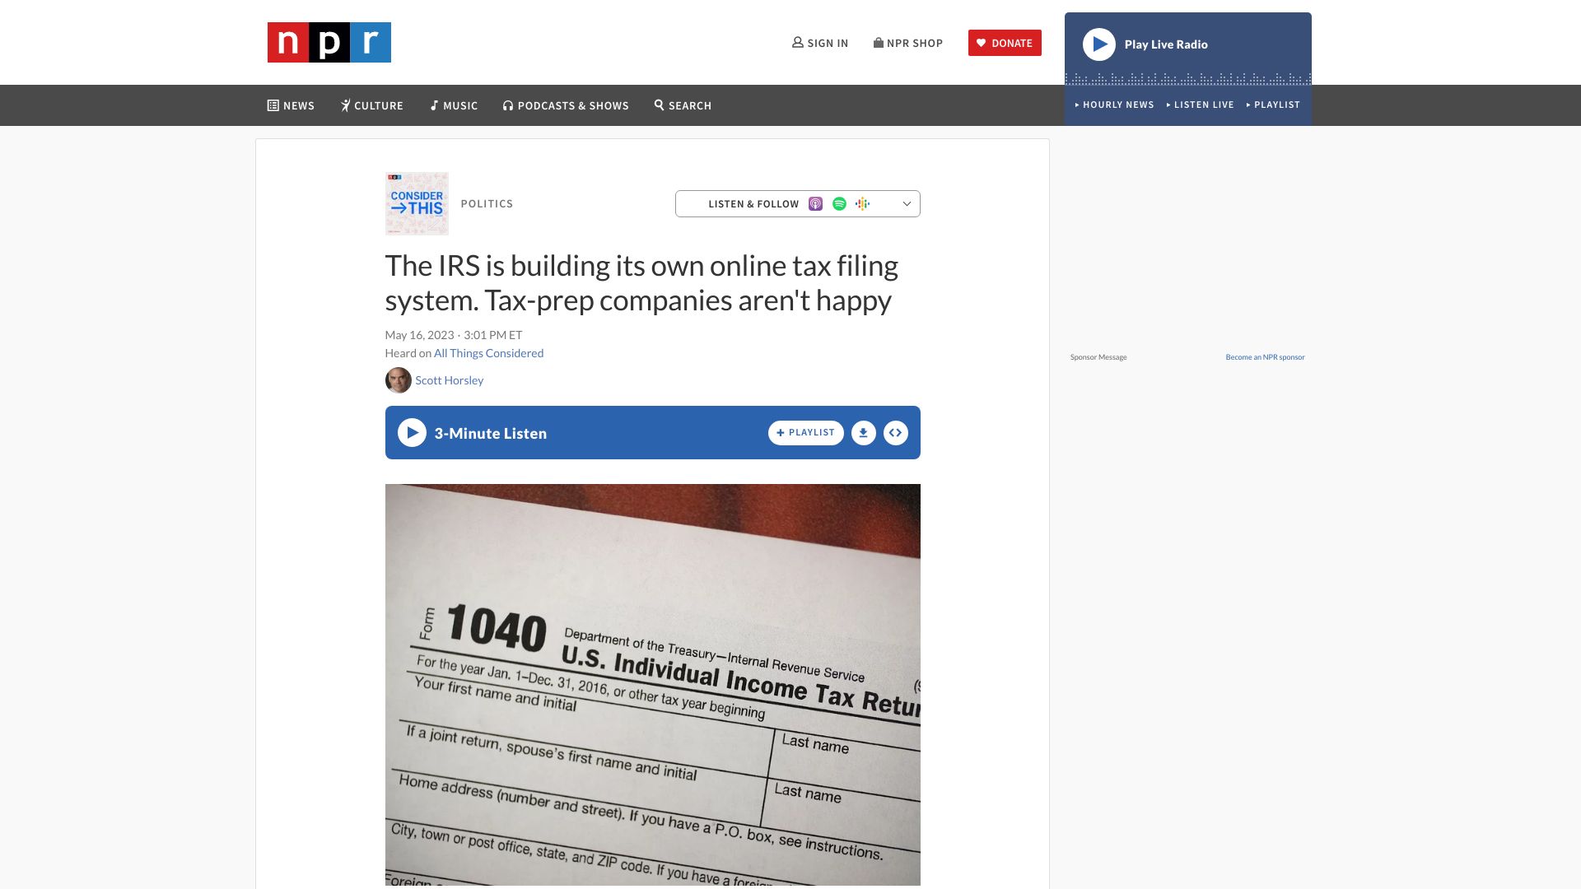This screenshot has width=1581, height=889.
Task: Open the Become an NPR sponsor link
Action: coord(1265,357)
